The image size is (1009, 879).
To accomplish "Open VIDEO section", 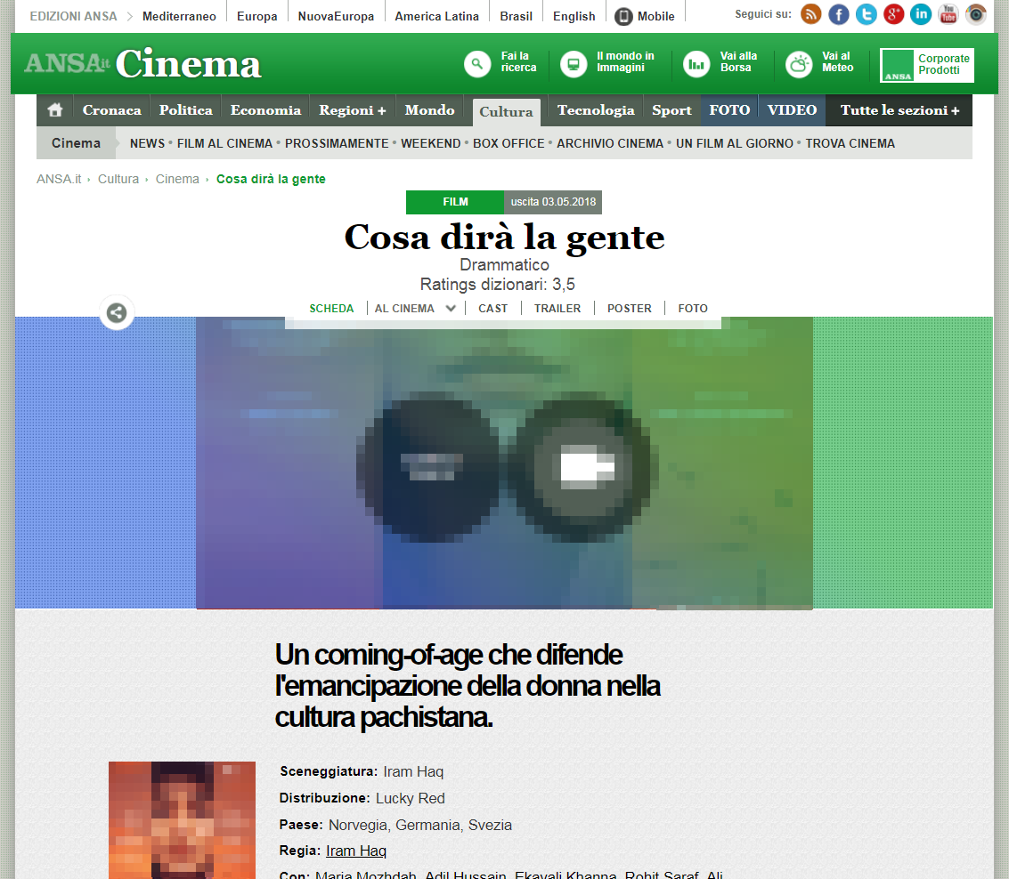I will (x=792, y=110).
